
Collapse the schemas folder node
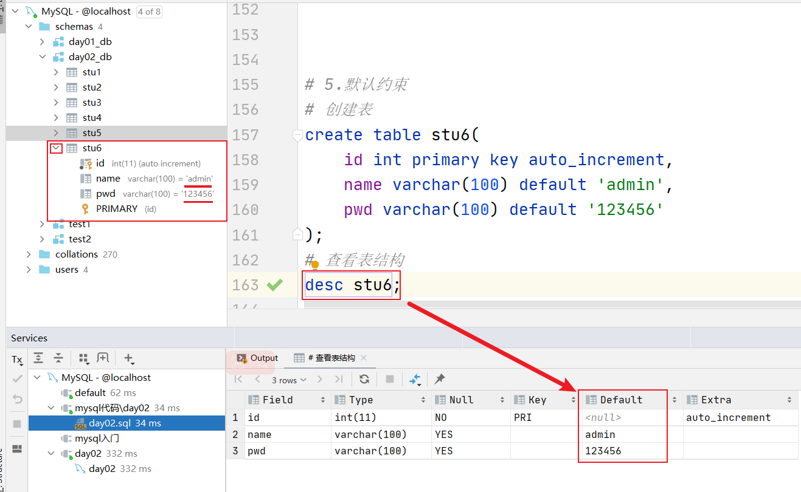[x=28, y=26]
